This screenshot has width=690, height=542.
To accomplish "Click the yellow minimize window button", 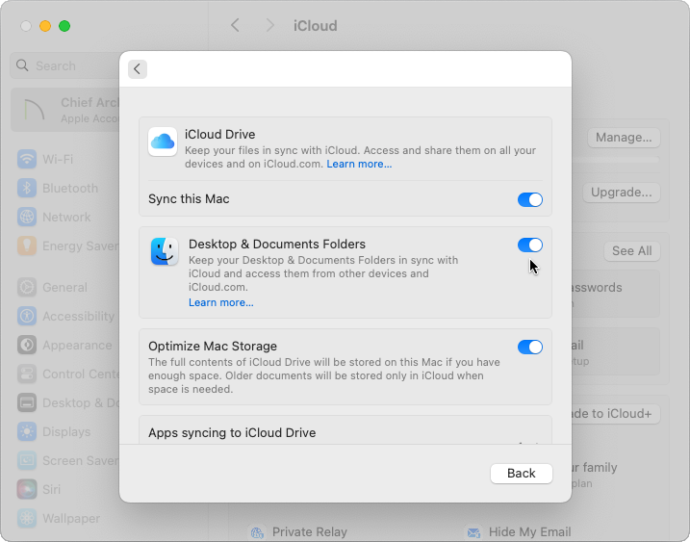I will [45, 26].
